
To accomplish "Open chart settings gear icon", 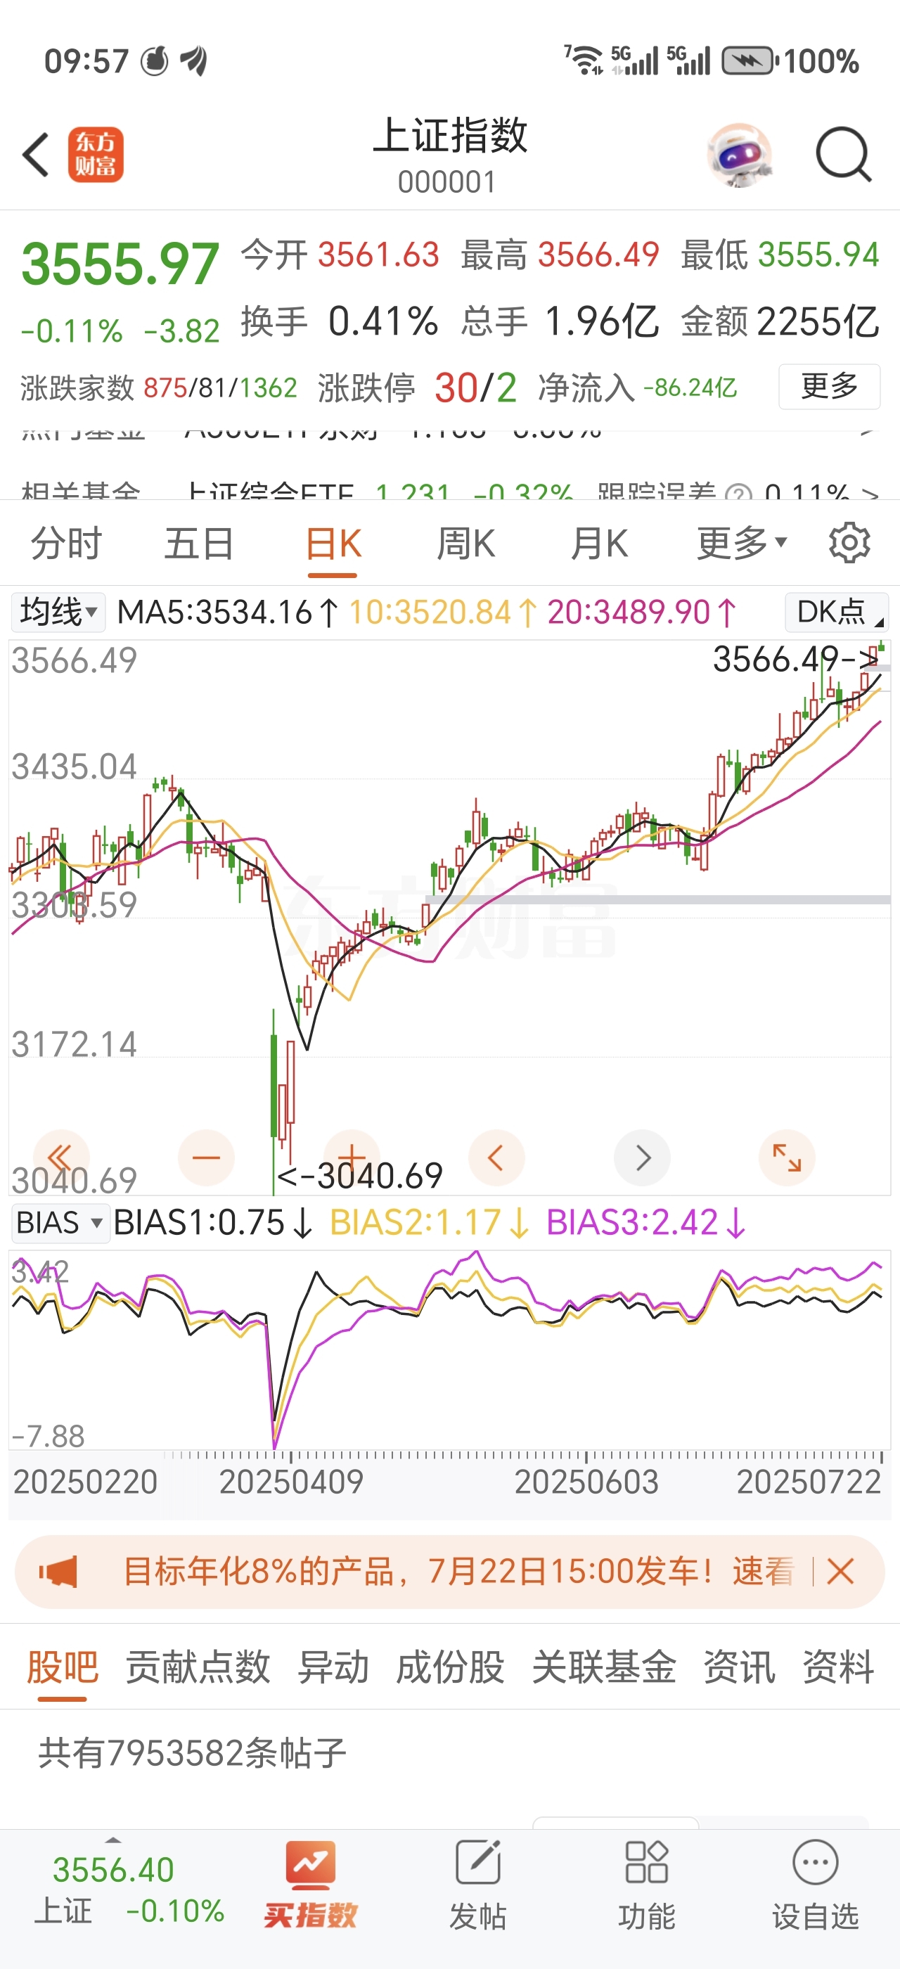I will [x=849, y=544].
